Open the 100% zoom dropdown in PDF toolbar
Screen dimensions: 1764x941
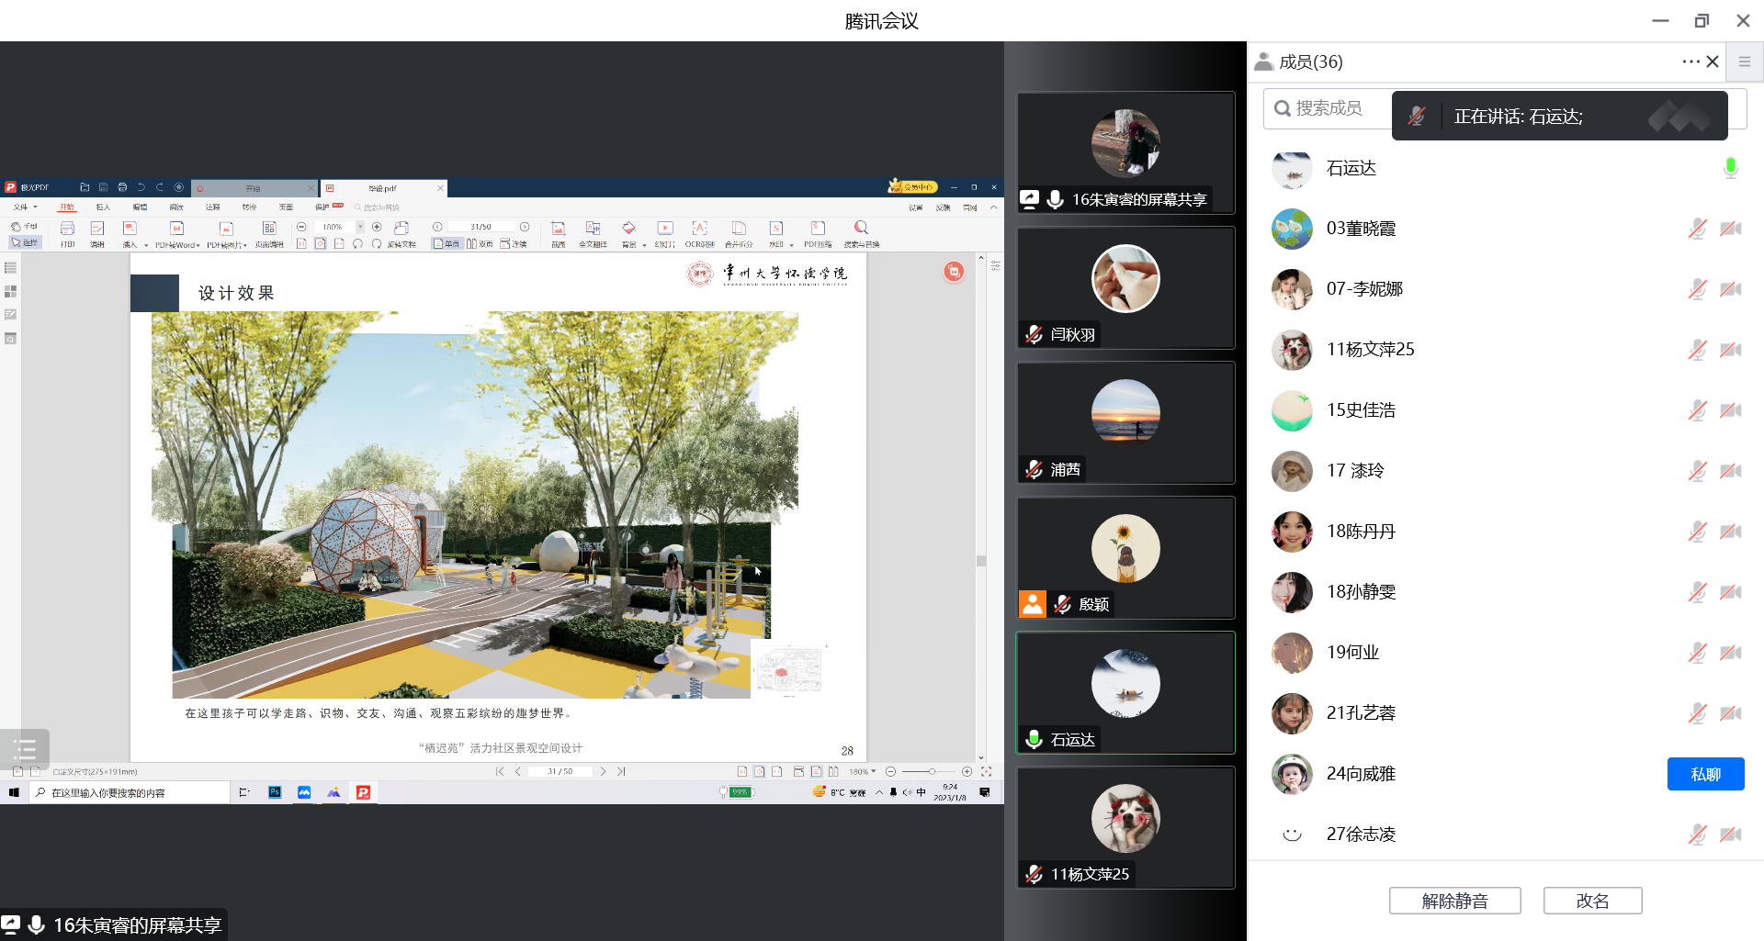(360, 227)
